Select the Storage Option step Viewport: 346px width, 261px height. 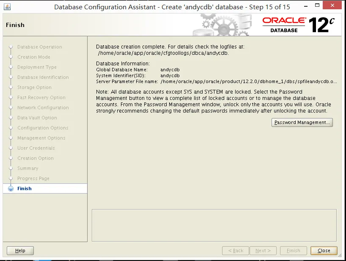34,87
